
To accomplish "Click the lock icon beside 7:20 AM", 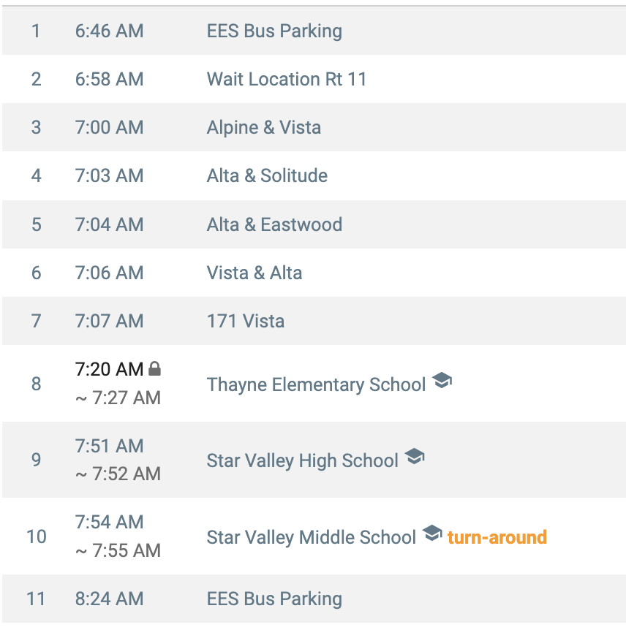I will [154, 368].
